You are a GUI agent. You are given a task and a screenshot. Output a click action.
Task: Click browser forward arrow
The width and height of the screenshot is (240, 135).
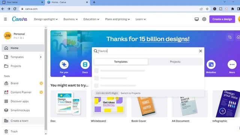[9, 9]
